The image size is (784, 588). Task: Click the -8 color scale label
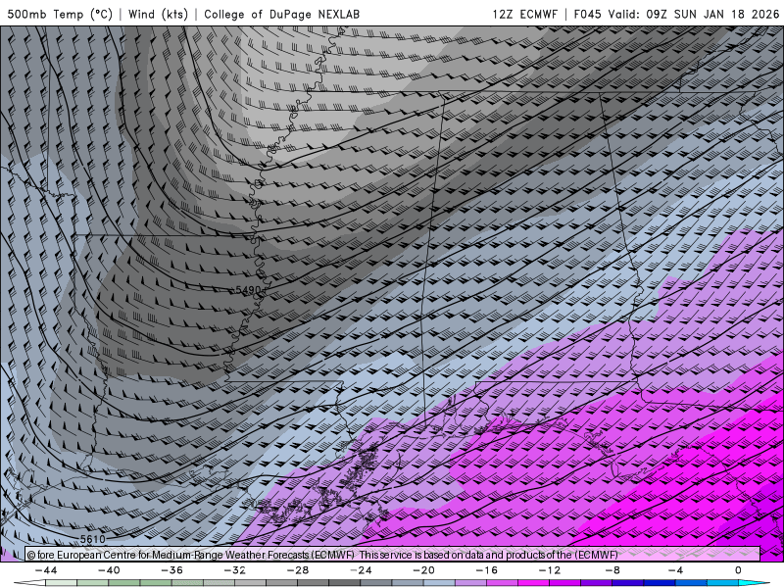612,570
